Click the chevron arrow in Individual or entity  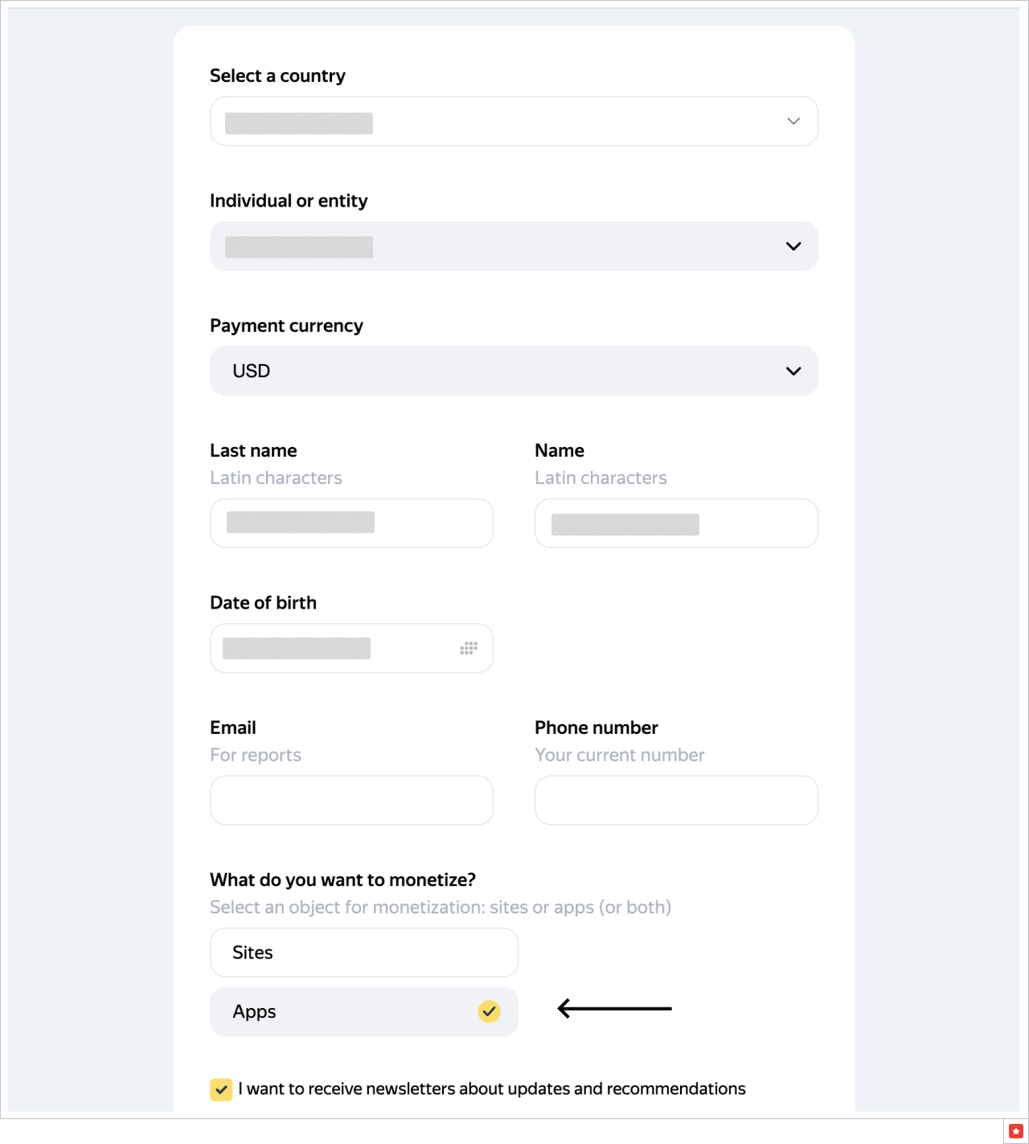793,246
